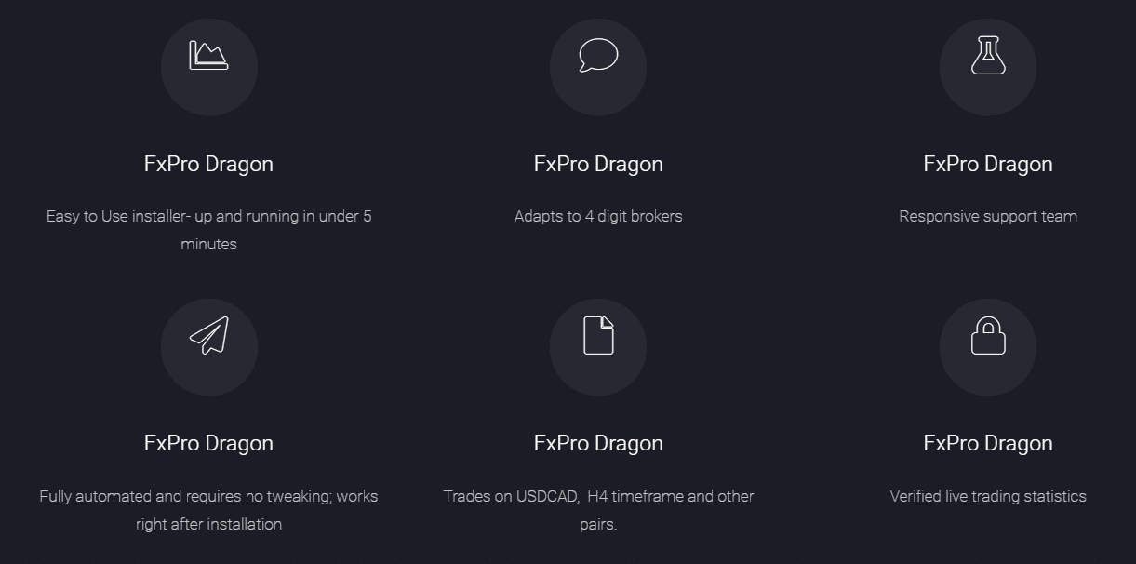Select the Responsive support team description
The image size is (1136, 564).
[x=987, y=216]
